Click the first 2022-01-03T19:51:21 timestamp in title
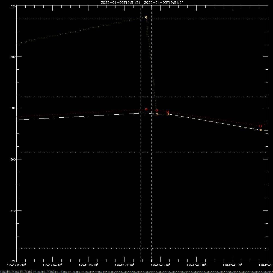This screenshot has width=273, height=273. [120, 3]
